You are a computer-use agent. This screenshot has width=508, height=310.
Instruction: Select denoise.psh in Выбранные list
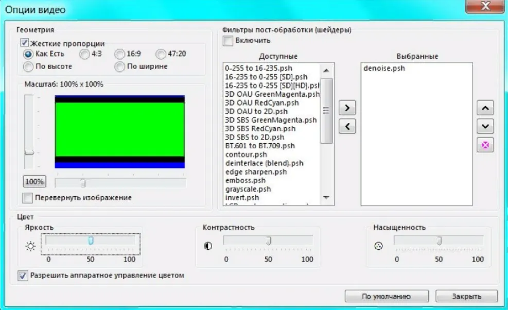point(384,68)
